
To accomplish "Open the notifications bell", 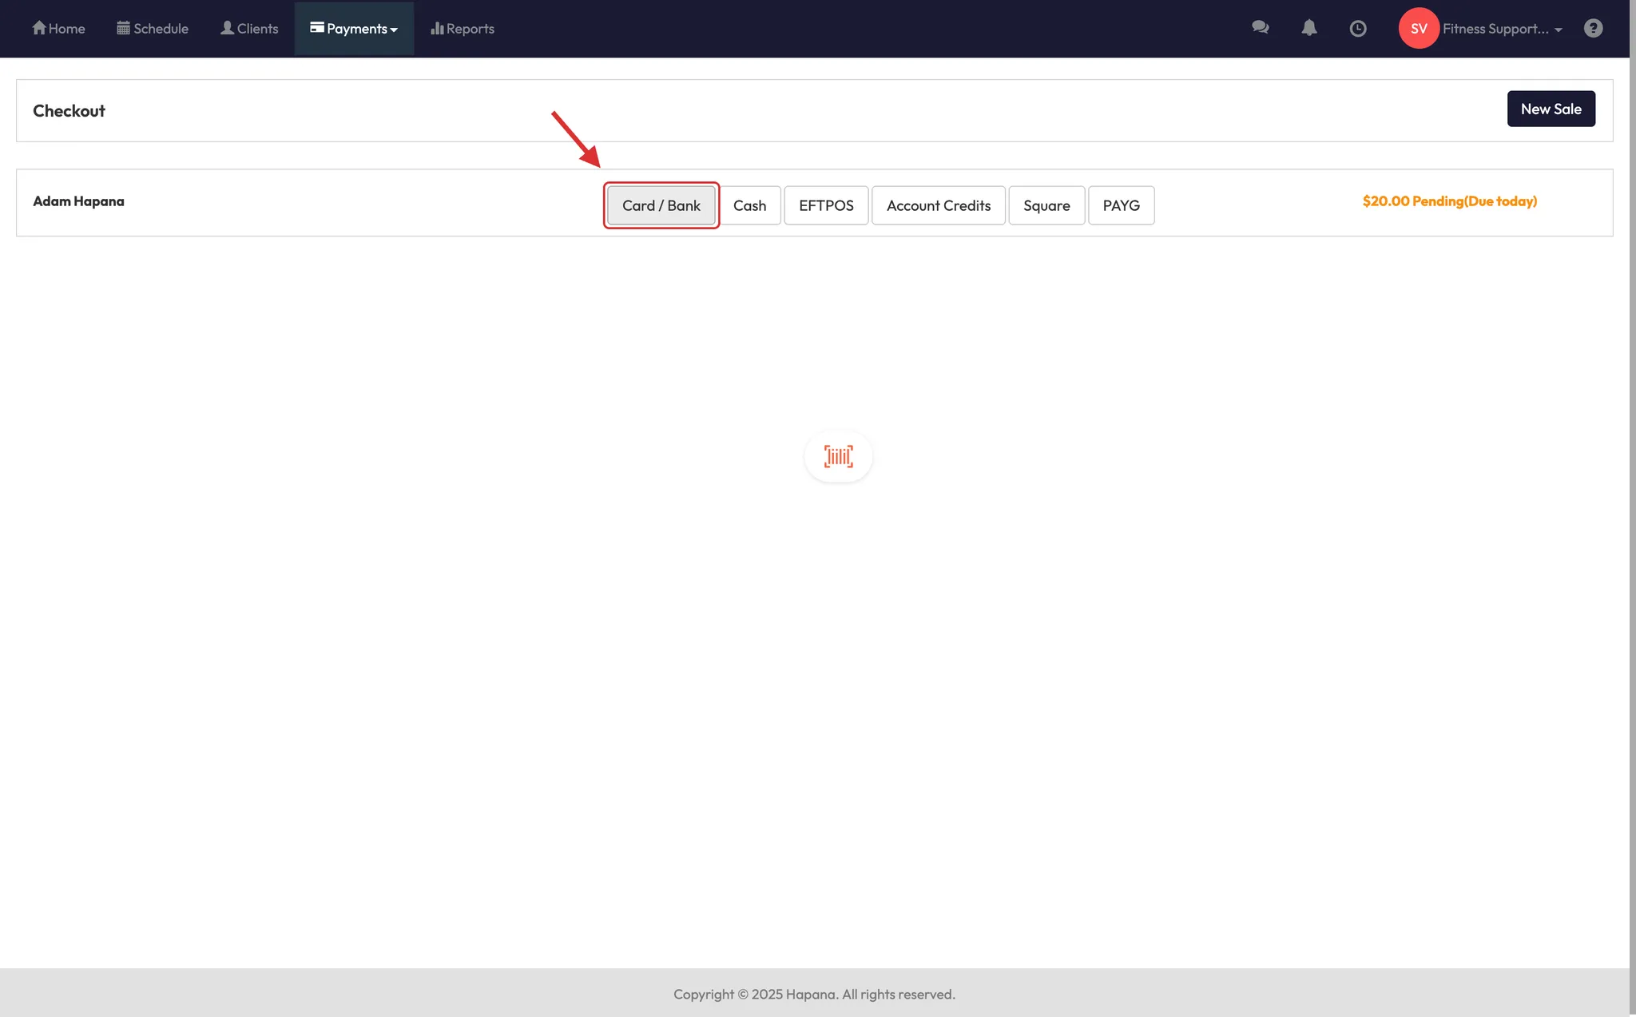I will (1308, 28).
